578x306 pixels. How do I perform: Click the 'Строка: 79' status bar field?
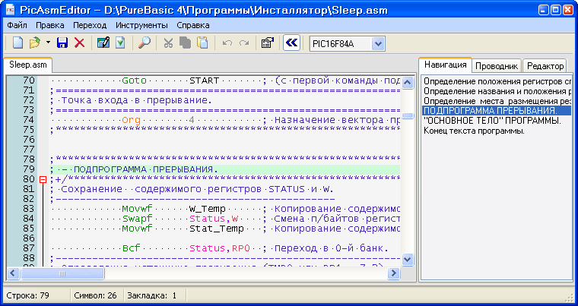pos(37,295)
